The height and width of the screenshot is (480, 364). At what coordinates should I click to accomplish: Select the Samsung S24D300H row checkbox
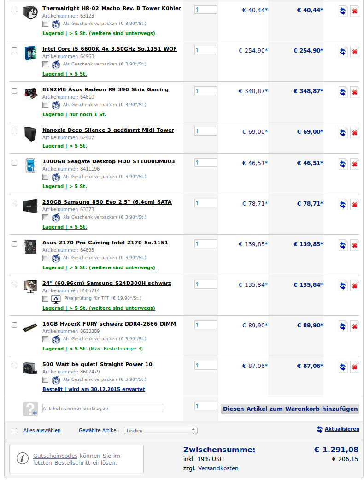coord(14,284)
